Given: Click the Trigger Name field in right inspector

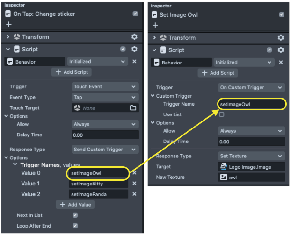Looking at the screenshot, I should point(252,104).
